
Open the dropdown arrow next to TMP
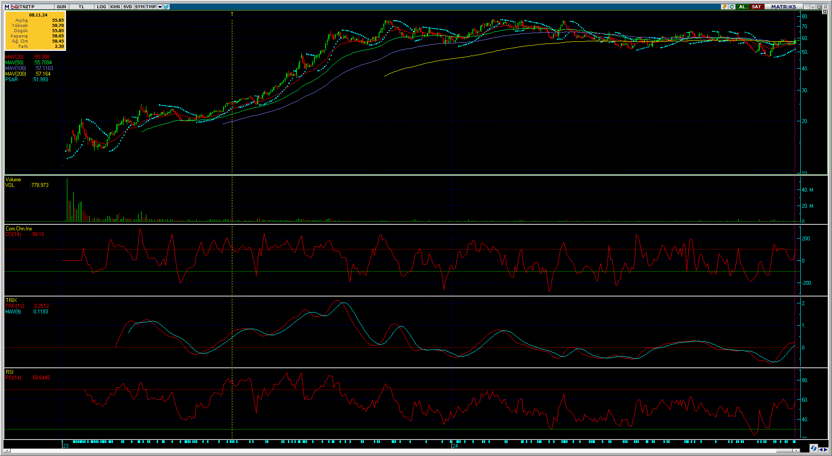160,7
